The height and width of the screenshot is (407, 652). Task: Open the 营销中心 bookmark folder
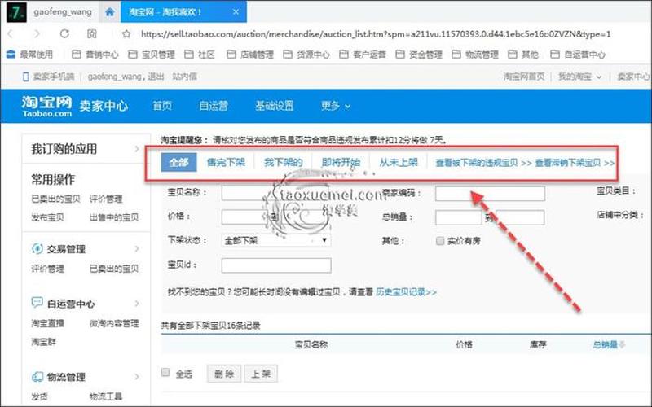tap(95, 55)
